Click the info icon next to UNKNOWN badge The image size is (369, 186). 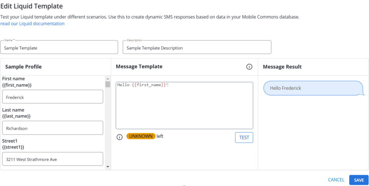[x=120, y=137]
